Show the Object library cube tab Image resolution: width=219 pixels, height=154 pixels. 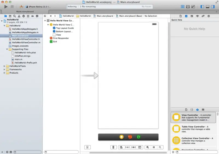point(197,109)
